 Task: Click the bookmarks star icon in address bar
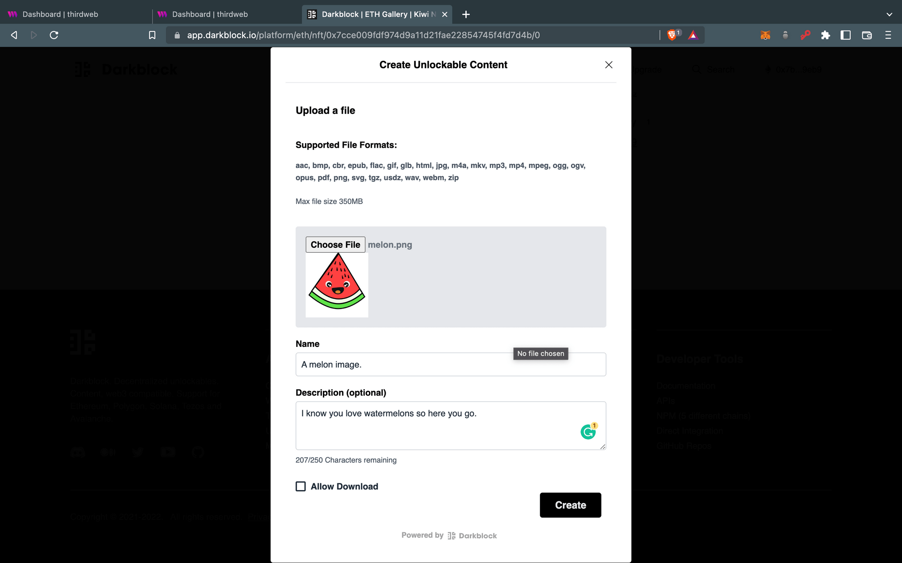[152, 35]
